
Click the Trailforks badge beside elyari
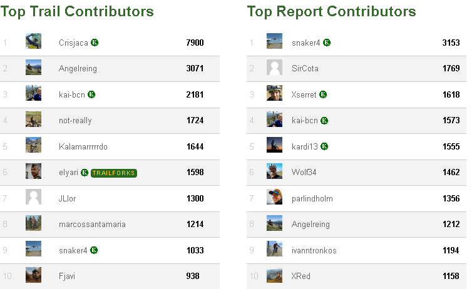pyautogui.click(x=113, y=173)
